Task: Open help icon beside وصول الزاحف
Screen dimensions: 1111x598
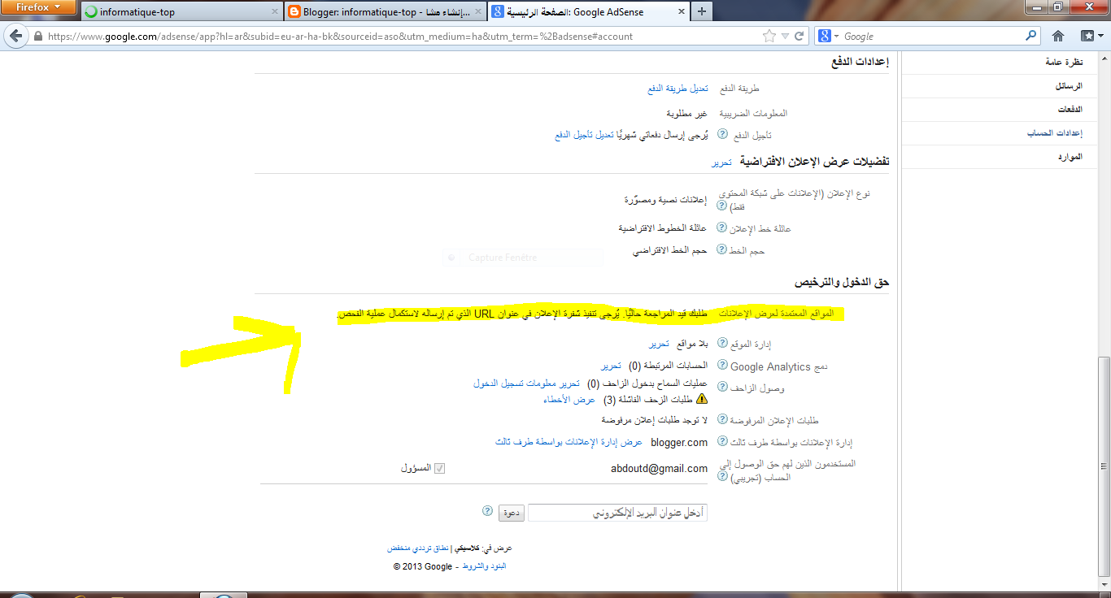Action: (722, 388)
